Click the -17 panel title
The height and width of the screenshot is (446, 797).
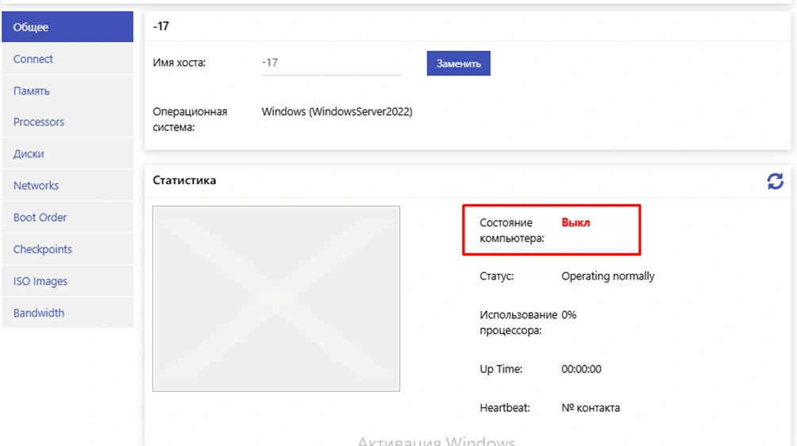161,26
